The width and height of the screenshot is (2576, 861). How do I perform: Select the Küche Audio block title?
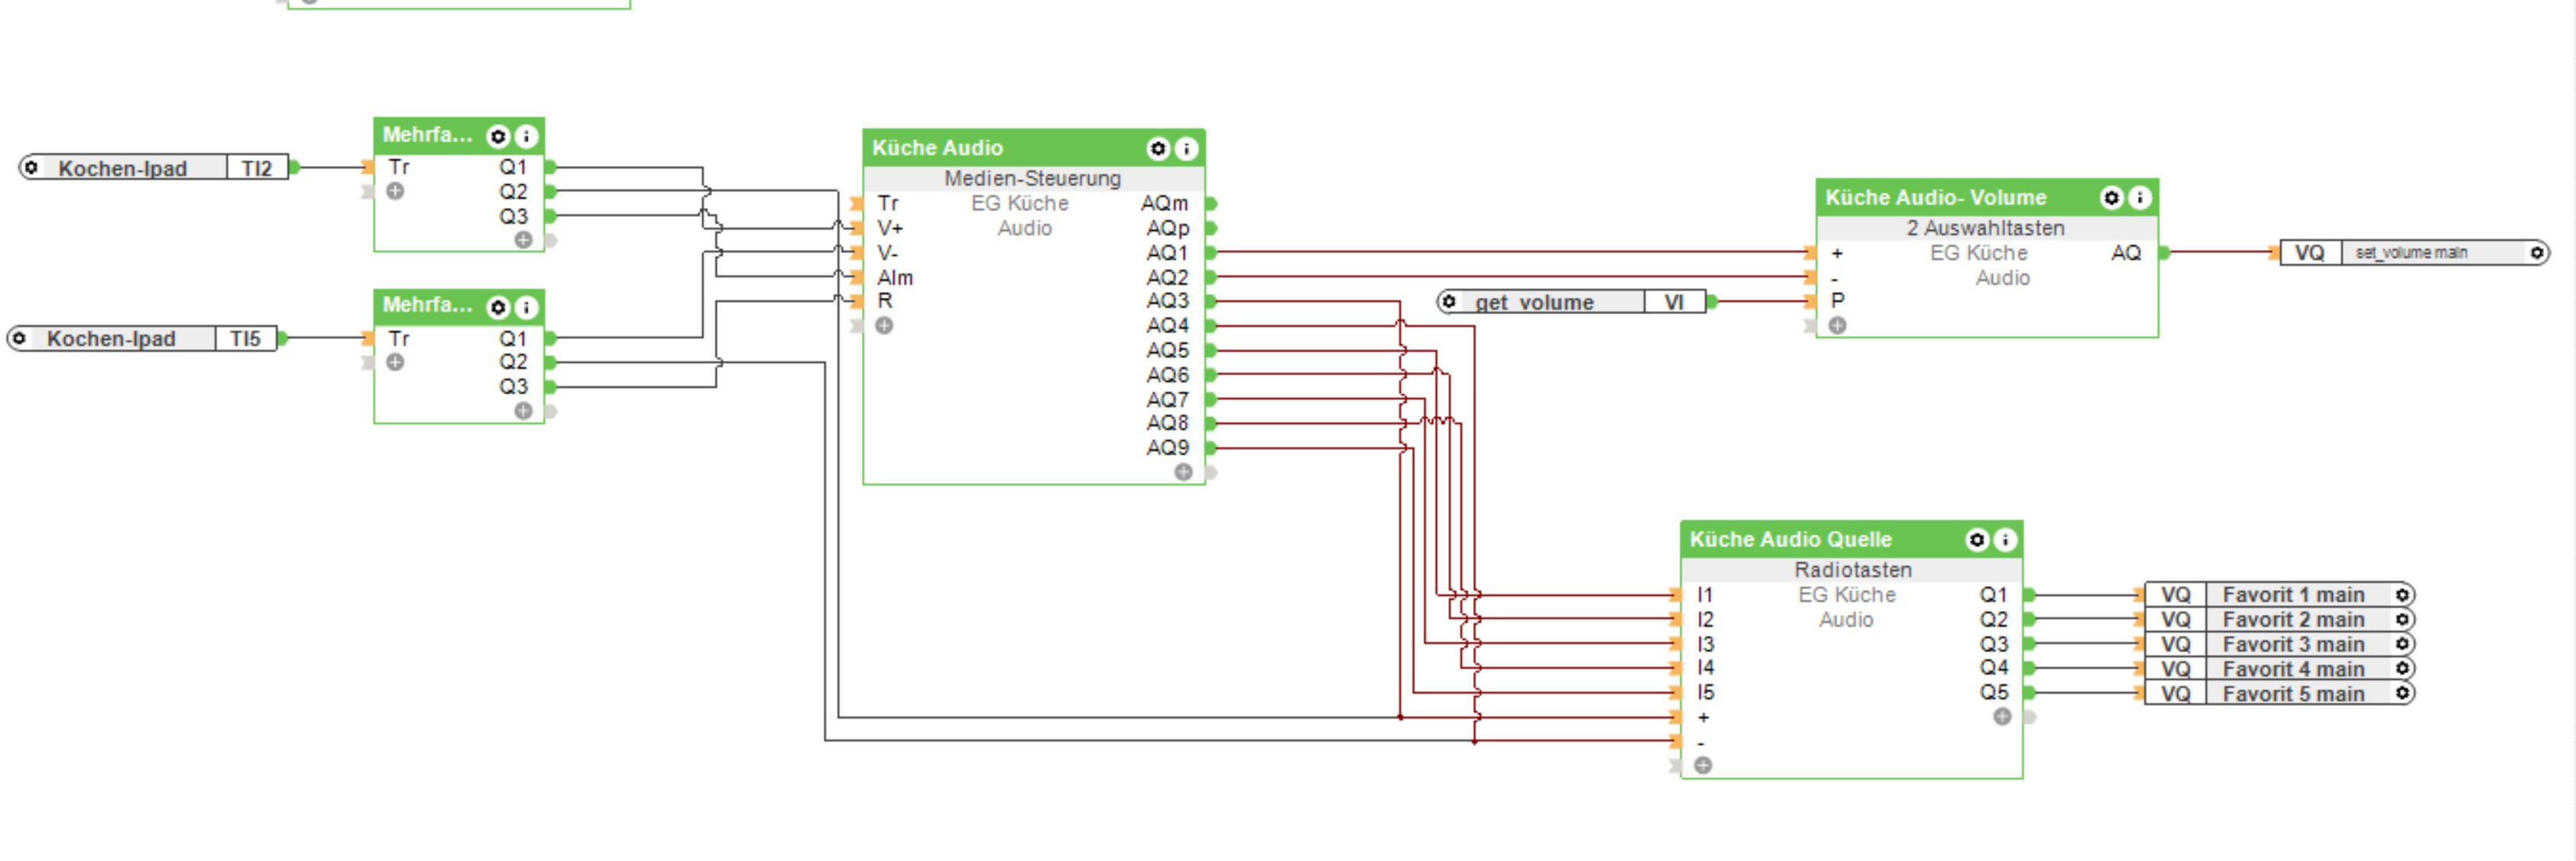click(x=937, y=148)
